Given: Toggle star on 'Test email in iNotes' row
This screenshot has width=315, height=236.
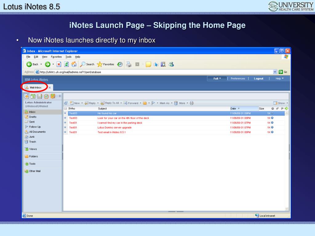Looking at the screenshot, I should (x=65, y=132).
